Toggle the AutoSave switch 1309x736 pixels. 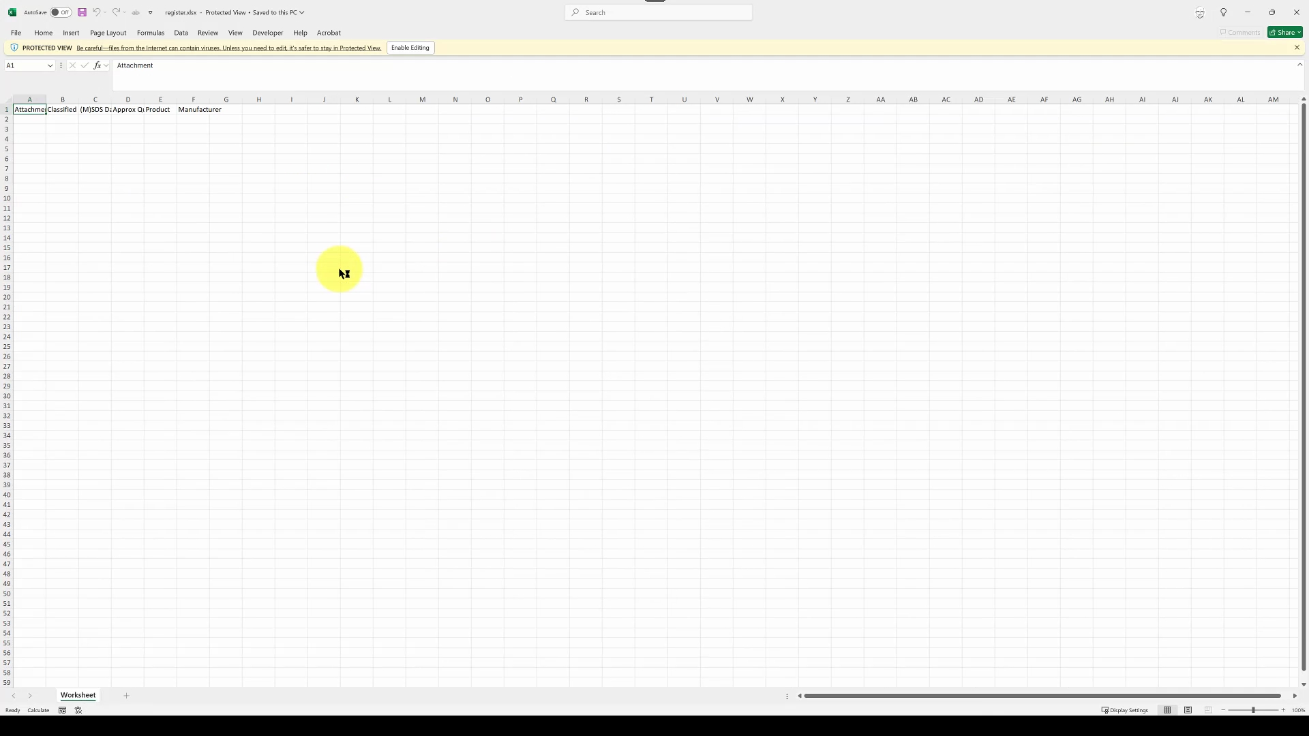coord(61,12)
